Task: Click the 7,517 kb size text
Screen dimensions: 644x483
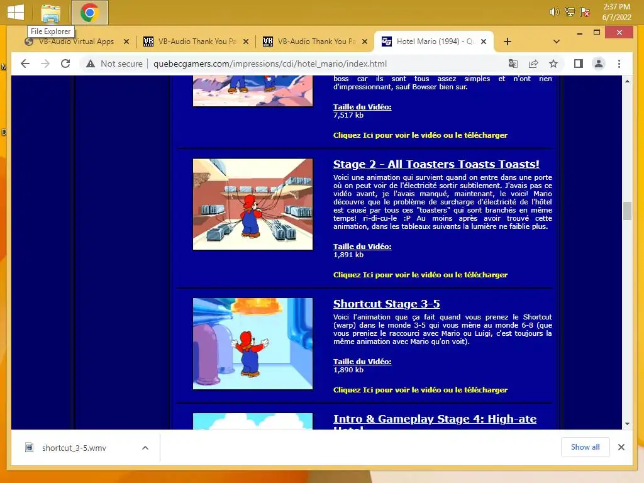Action: coord(348,115)
